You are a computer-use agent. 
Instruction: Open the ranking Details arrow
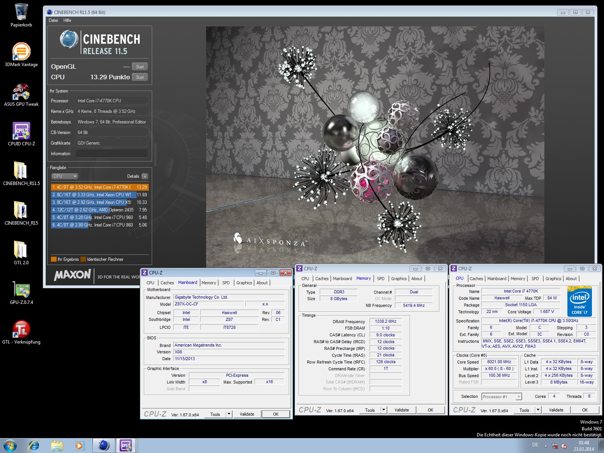click(x=145, y=176)
